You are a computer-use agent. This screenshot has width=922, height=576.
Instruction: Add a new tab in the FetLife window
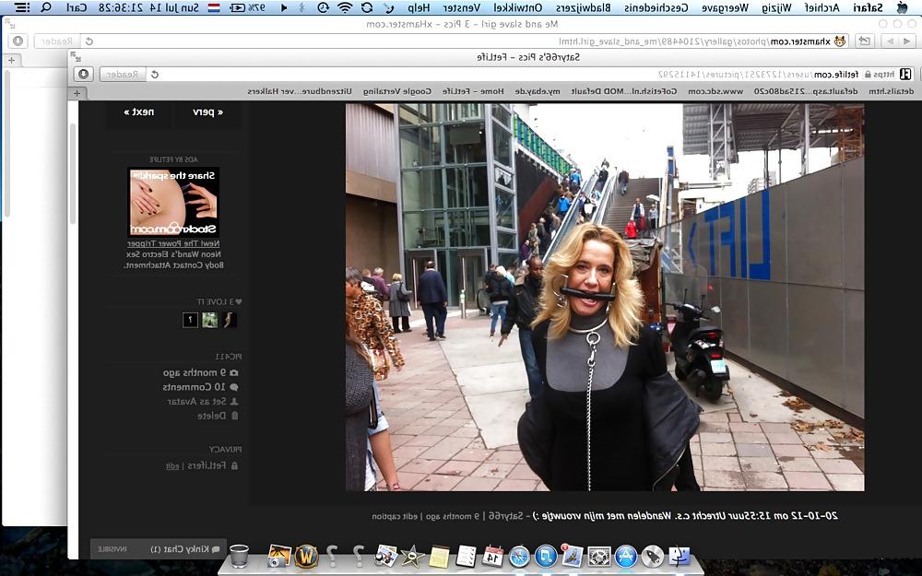pyautogui.click(x=77, y=93)
